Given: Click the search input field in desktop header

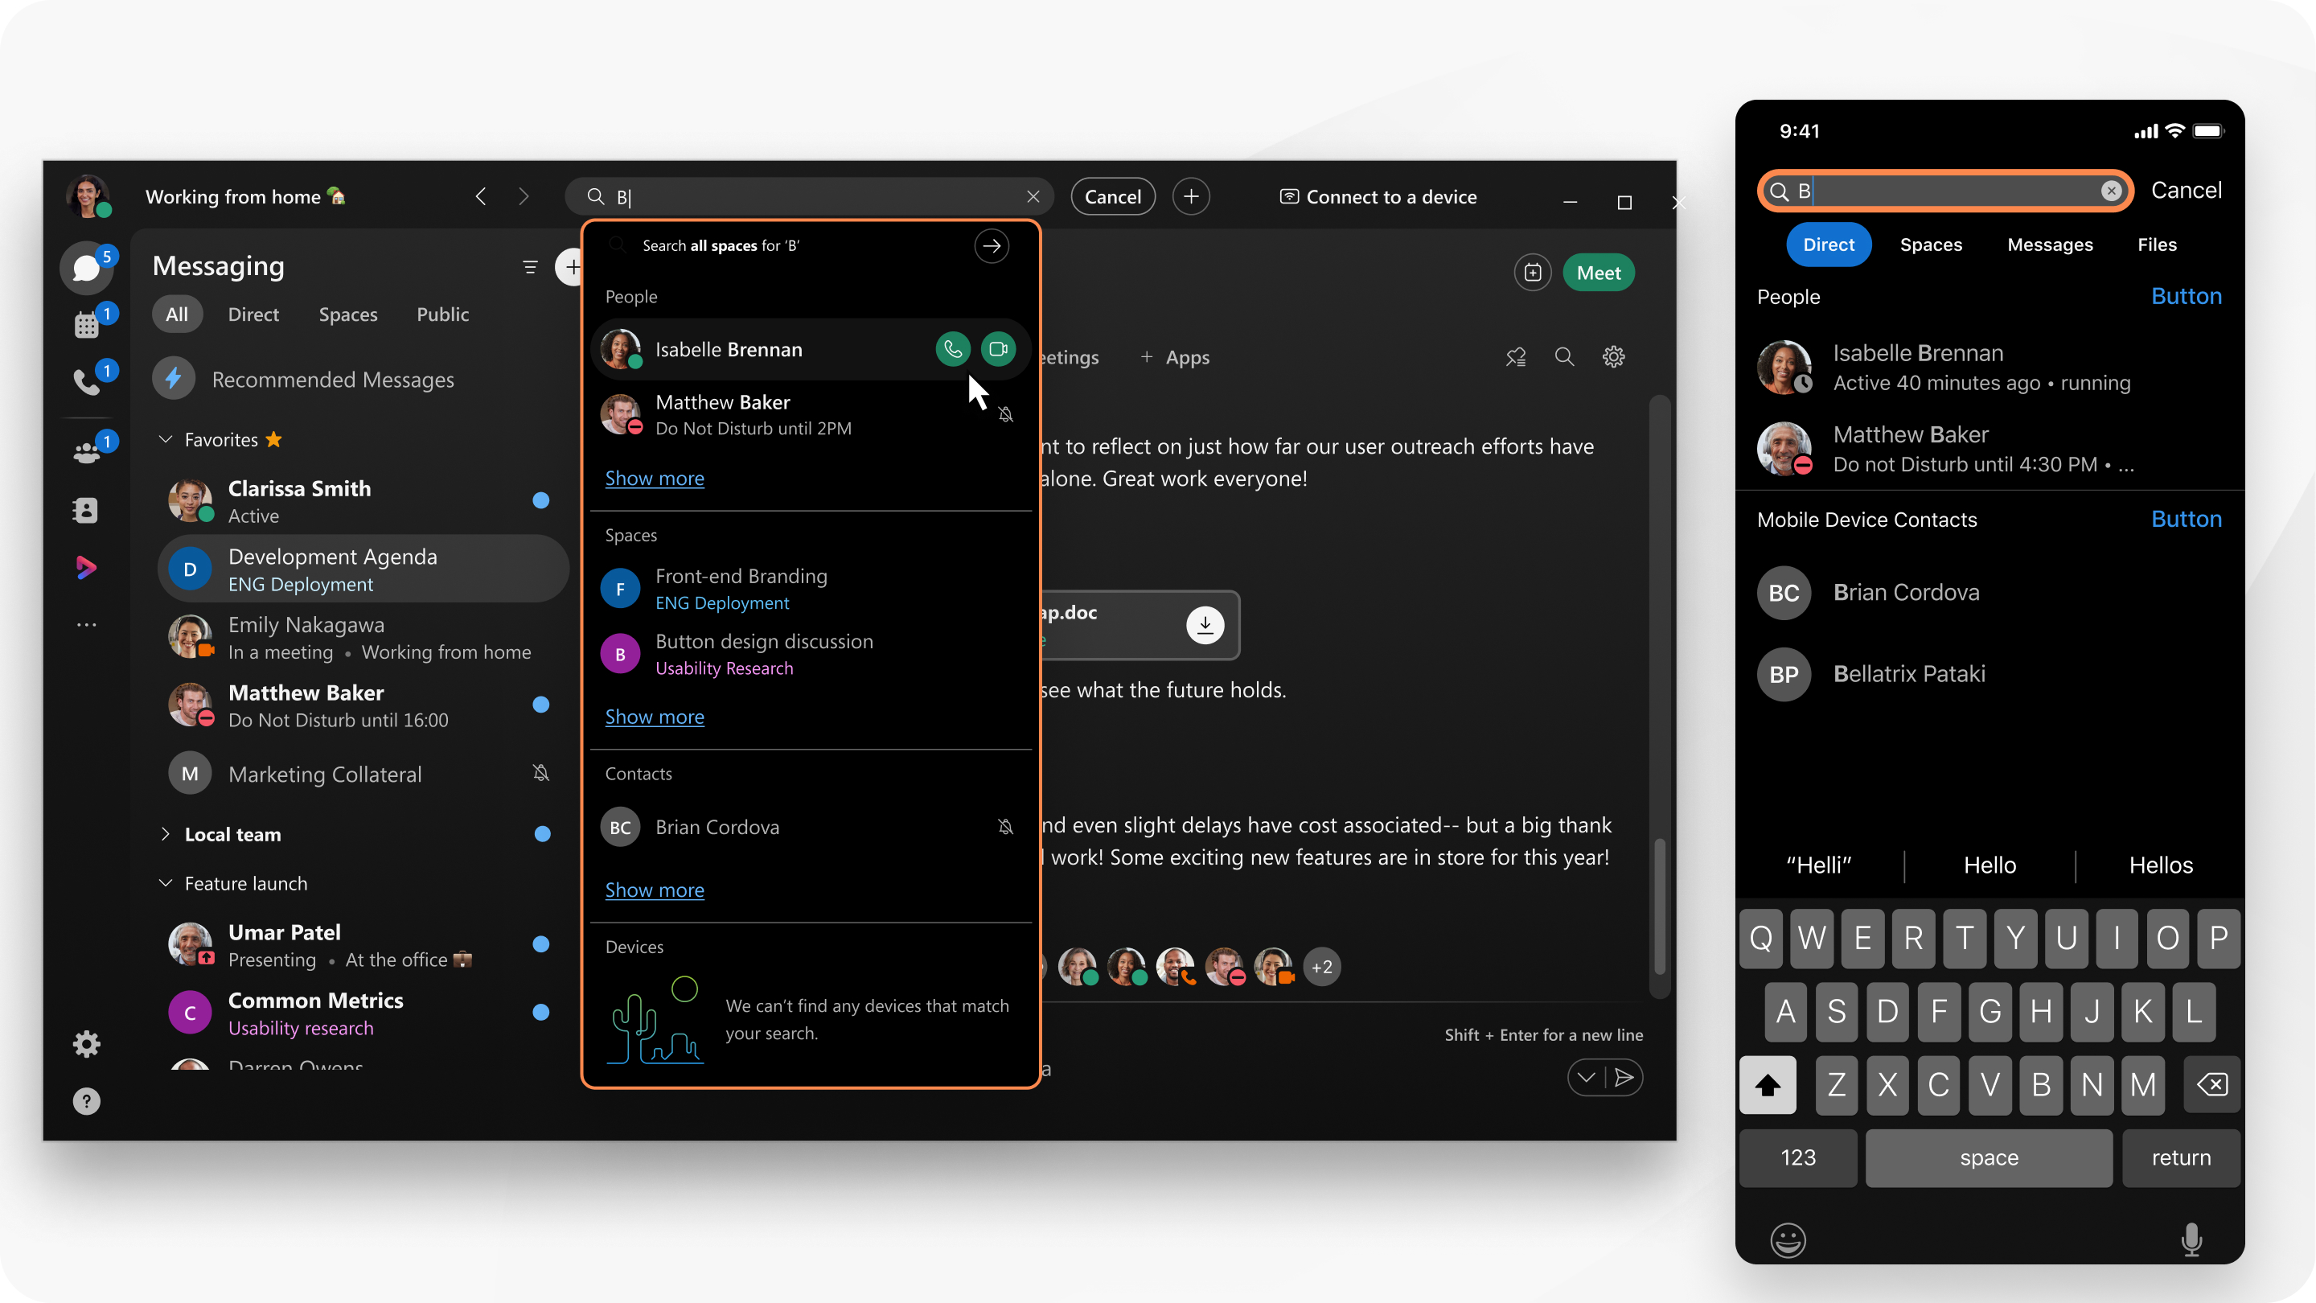Looking at the screenshot, I should [x=813, y=195].
